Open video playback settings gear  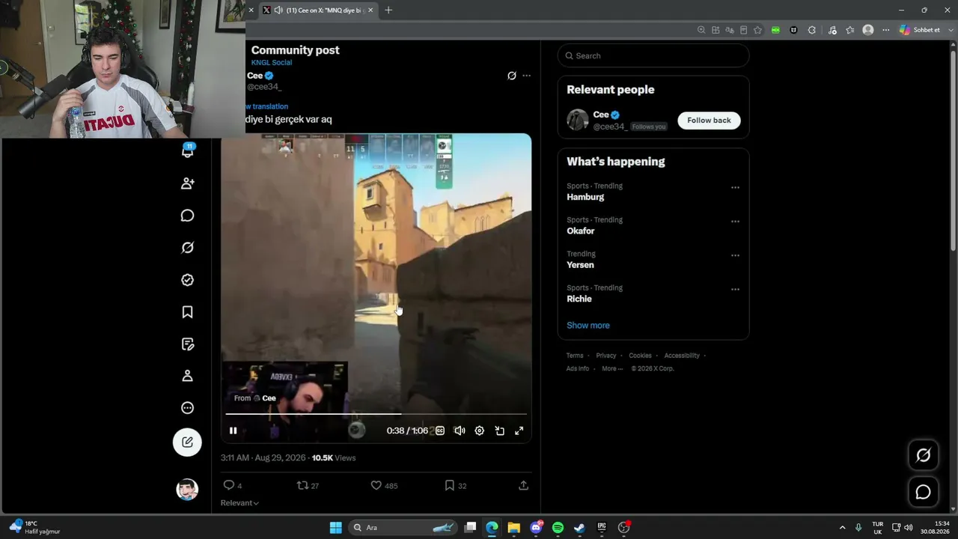coord(480,430)
